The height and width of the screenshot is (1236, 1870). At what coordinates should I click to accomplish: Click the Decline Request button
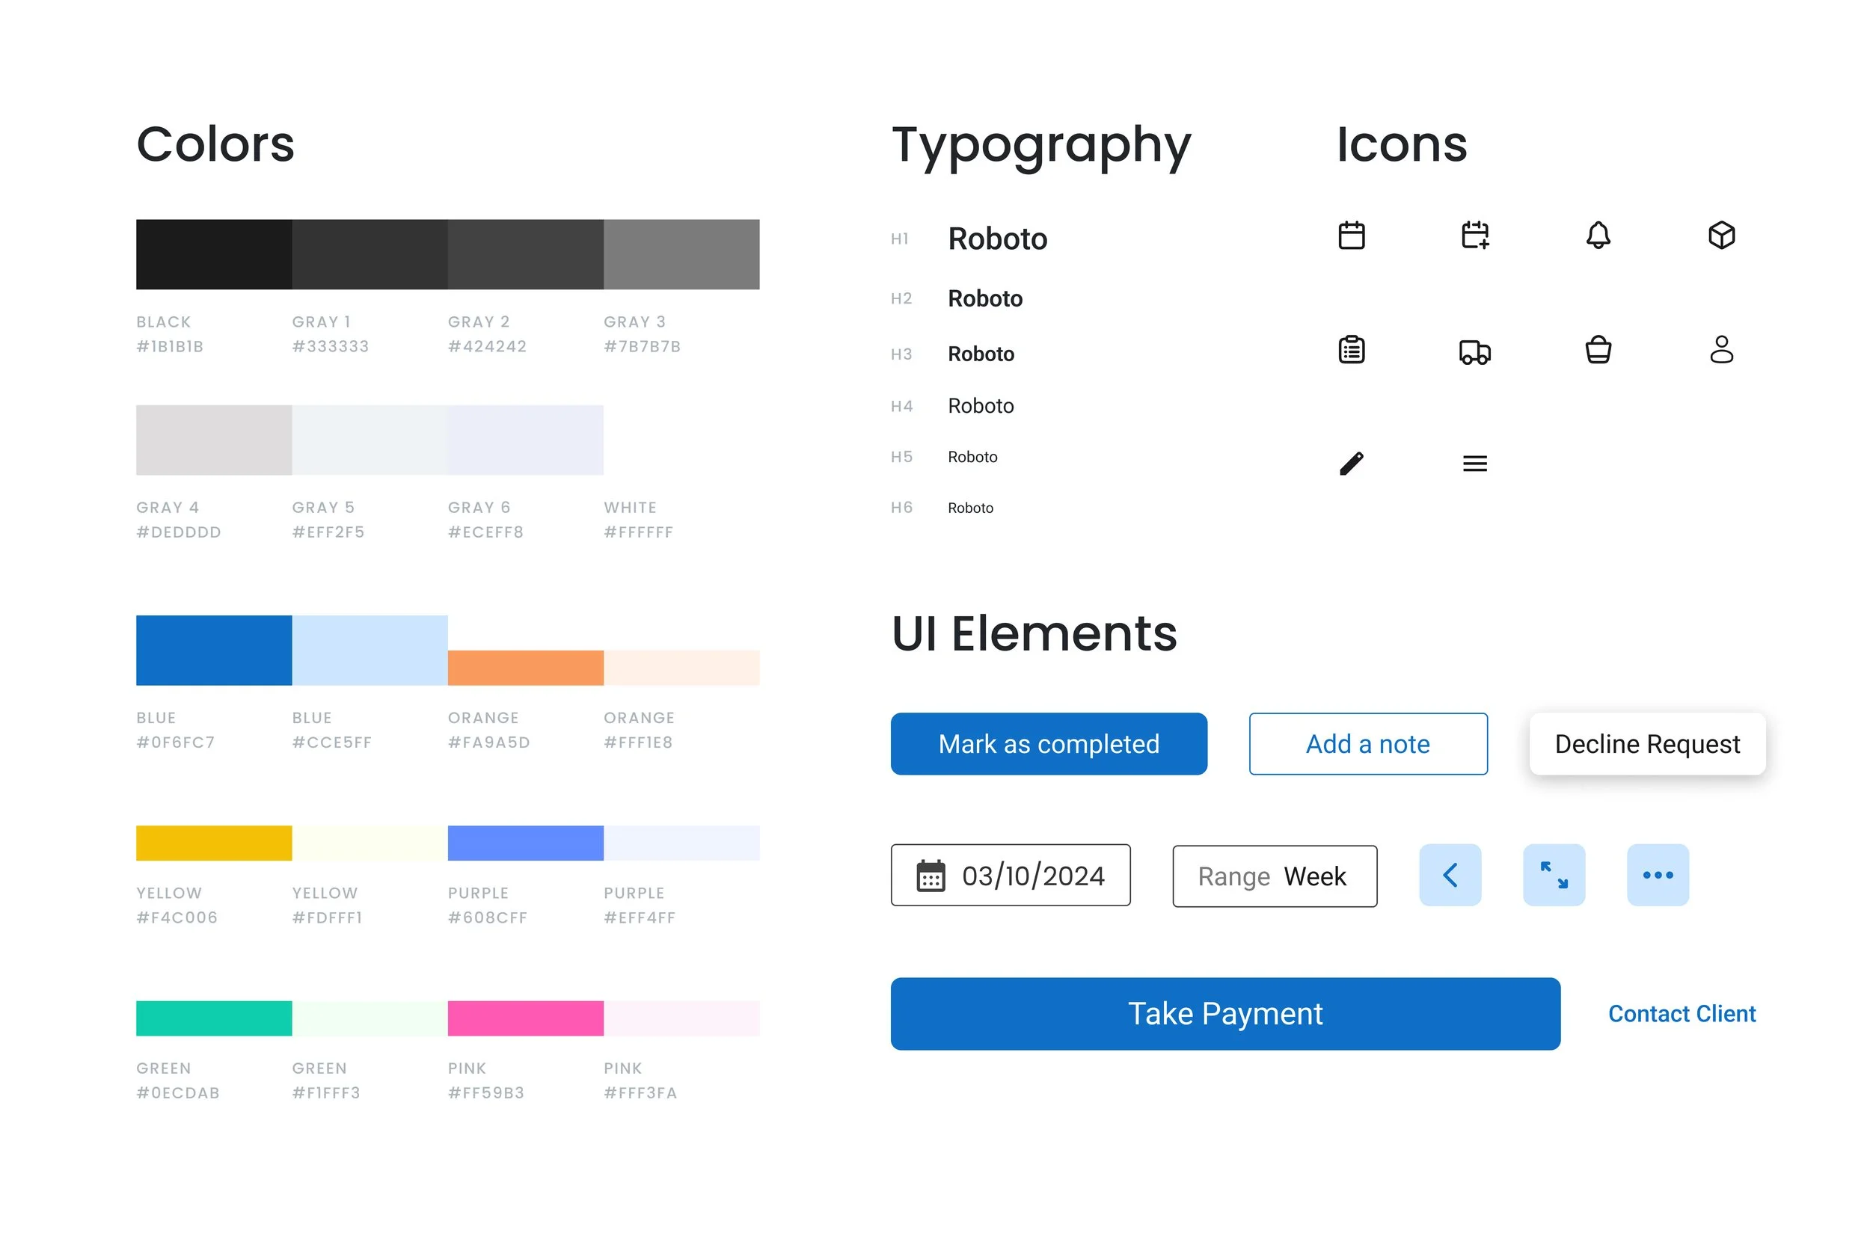(1647, 743)
